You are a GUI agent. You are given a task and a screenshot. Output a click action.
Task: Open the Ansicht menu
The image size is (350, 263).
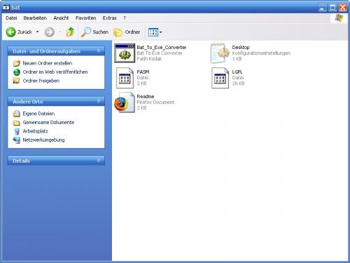tap(61, 18)
